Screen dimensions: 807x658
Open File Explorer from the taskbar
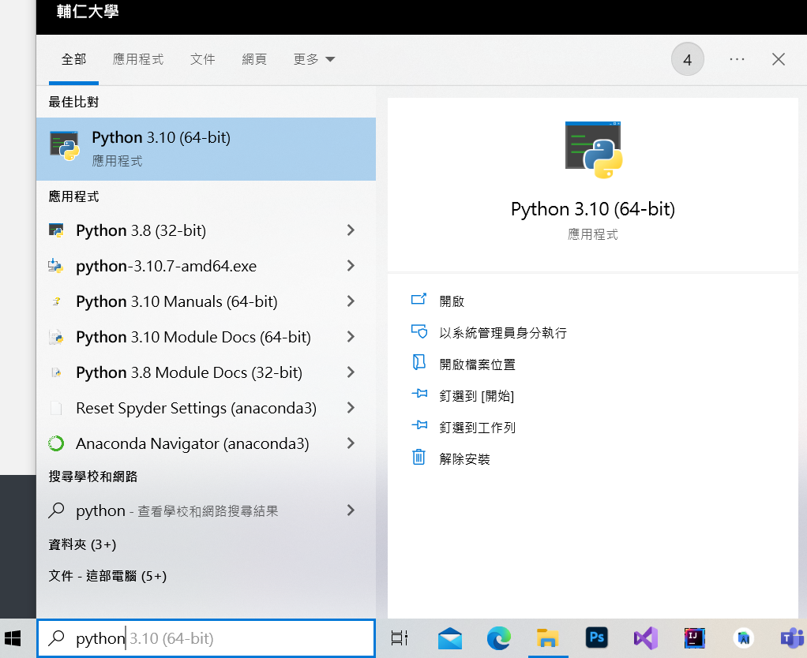548,638
